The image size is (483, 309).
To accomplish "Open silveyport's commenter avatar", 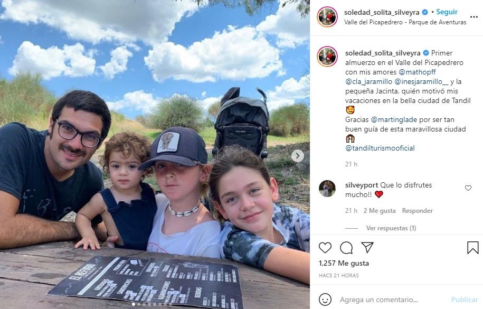I will point(327,189).
